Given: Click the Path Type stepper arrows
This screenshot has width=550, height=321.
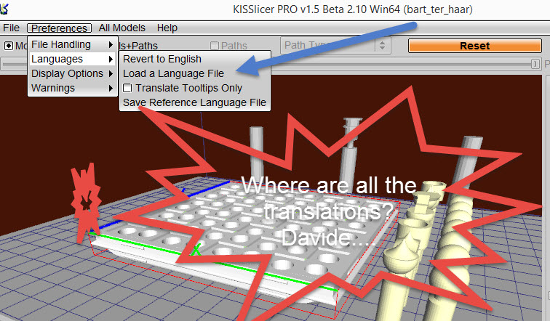Looking at the screenshot, I should tap(383, 46).
